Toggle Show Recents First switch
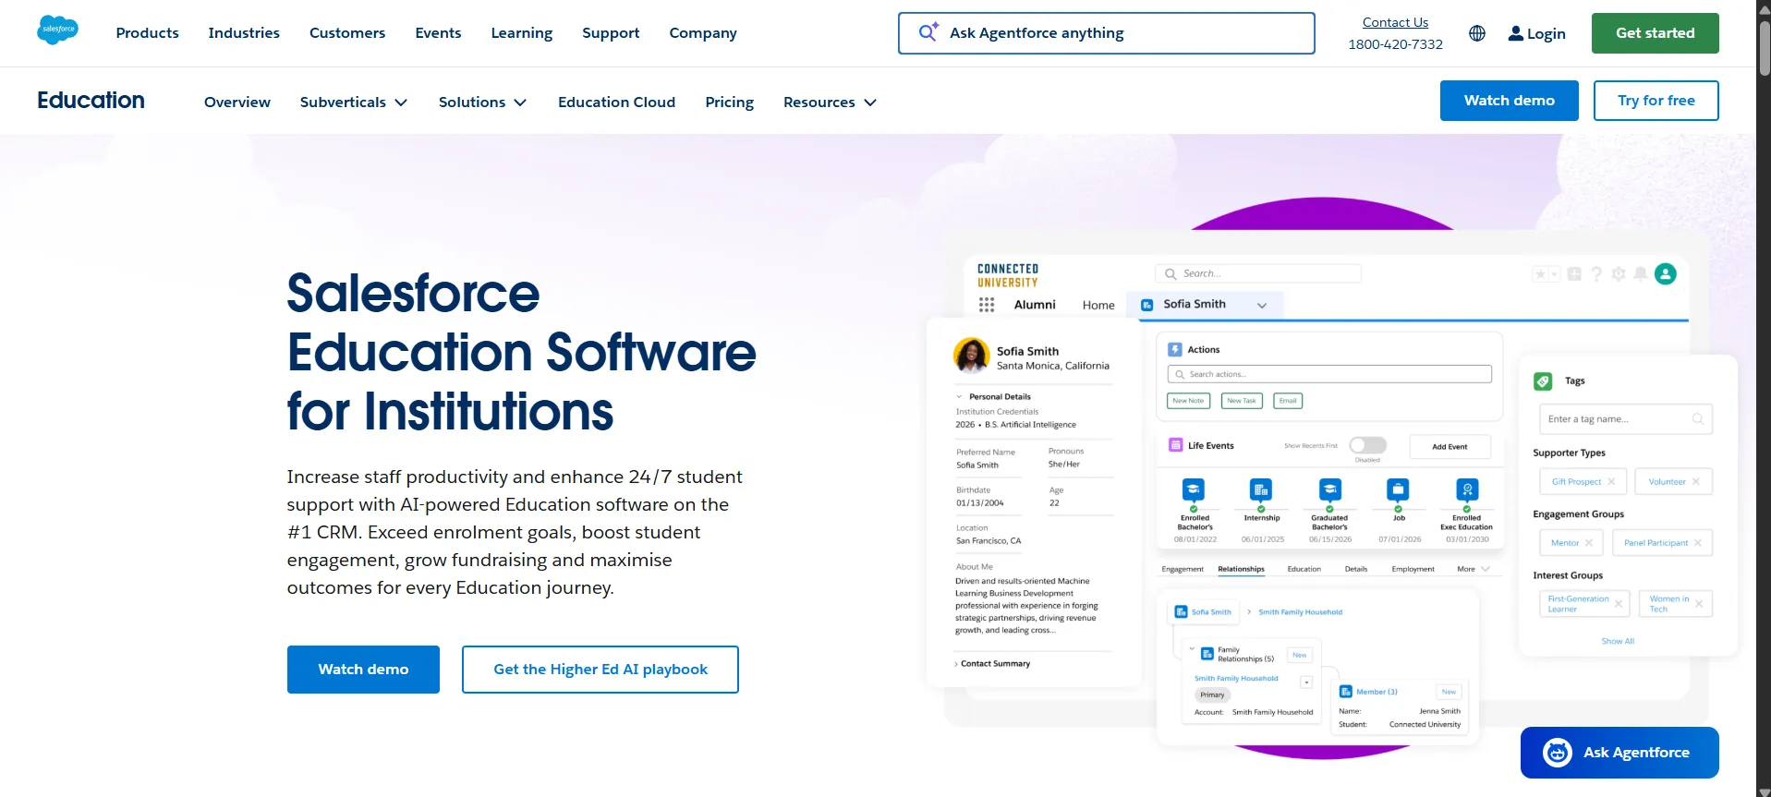The width and height of the screenshot is (1771, 797). (1367, 445)
